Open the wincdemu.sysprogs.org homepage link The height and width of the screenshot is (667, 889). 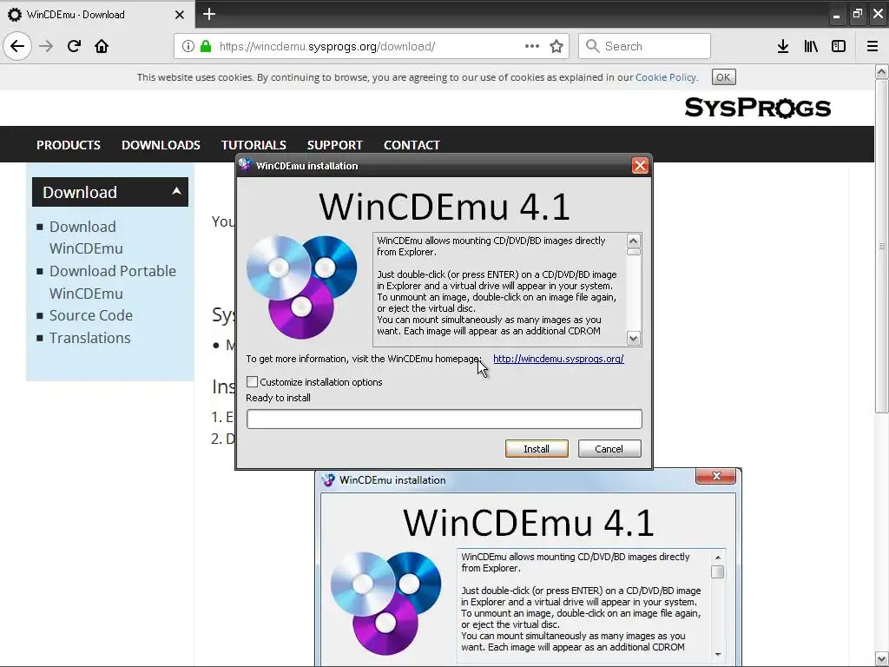558,359
